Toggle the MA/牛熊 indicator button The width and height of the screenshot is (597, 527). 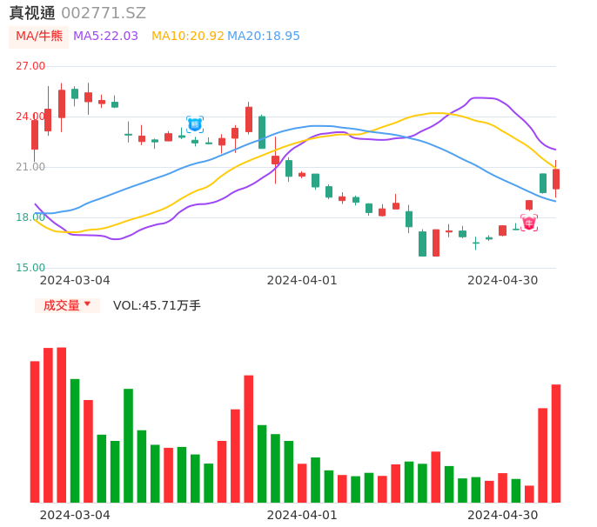click(x=38, y=36)
